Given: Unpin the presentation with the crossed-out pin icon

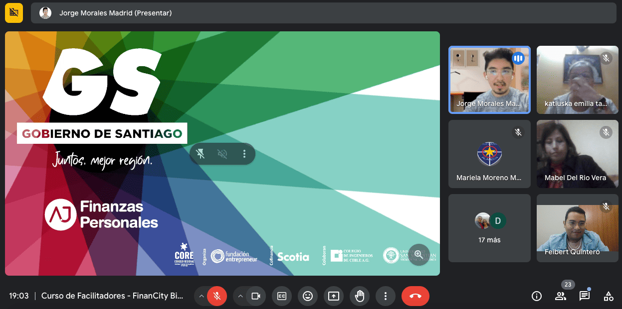Looking at the screenshot, I should 201,154.
